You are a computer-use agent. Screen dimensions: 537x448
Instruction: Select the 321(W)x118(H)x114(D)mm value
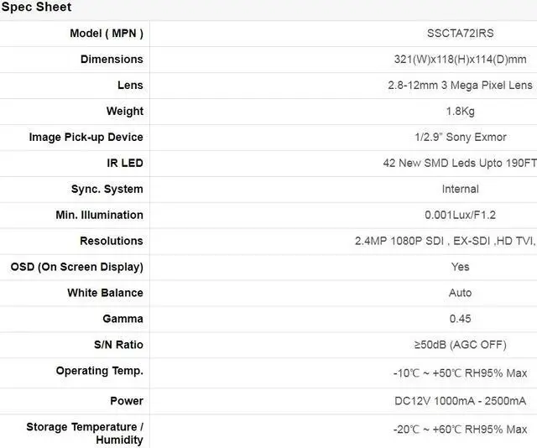[460, 60]
